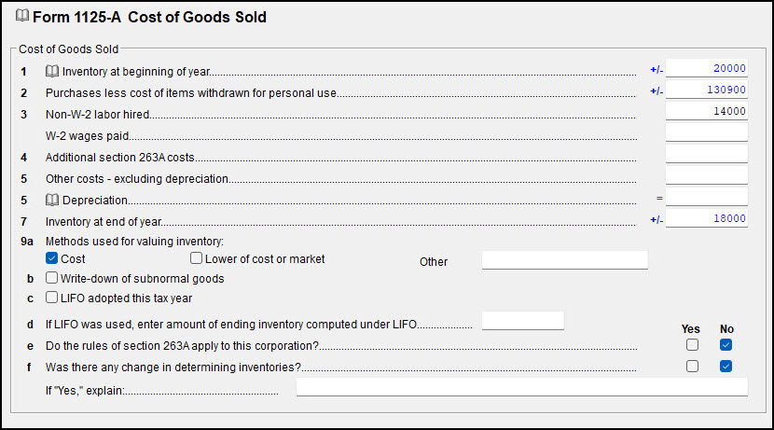Click the Non-W-2 labor hired amount field
Image resolution: width=774 pixels, height=430 pixels.
(706, 111)
